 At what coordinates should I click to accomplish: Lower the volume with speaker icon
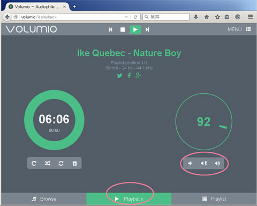click(190, 163)
